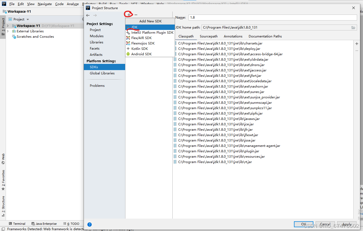Browse JDK home path folder icon
Screen dimensions: 363x231
click(353, 27)
